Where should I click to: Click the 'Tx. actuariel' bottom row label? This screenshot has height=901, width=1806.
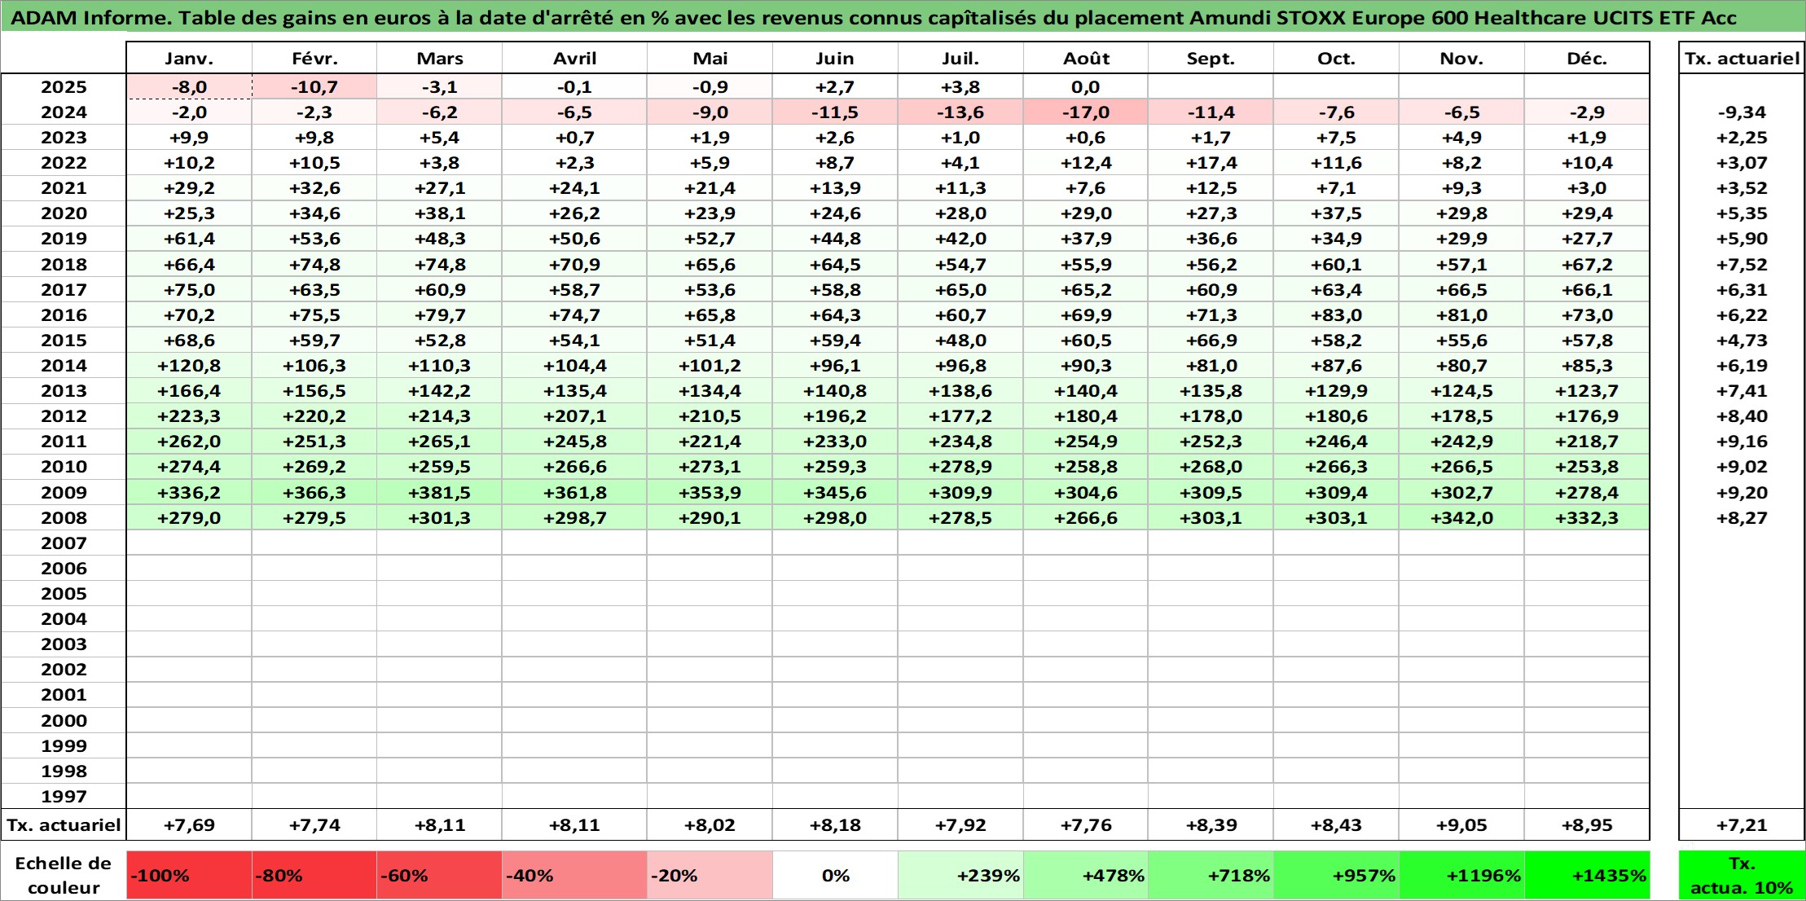click(x=64, y=825)
